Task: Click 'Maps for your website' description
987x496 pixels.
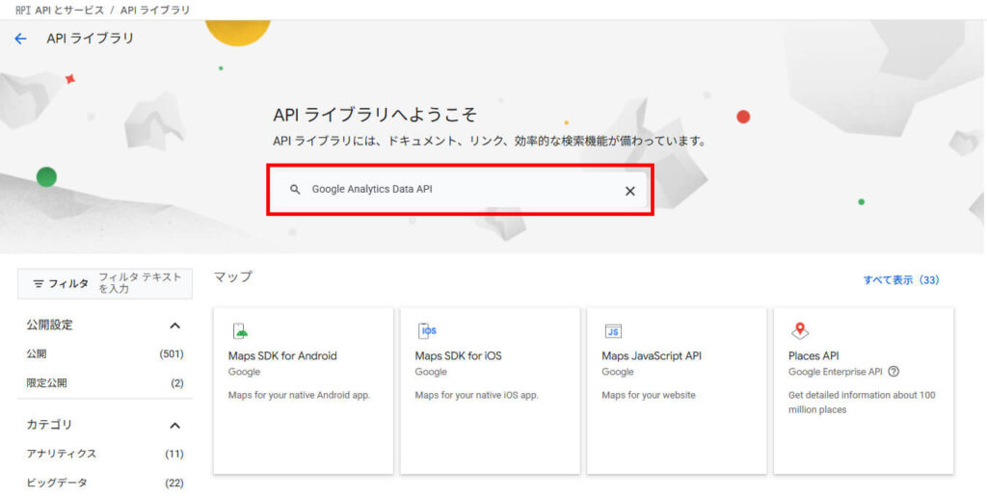Action: point(649,396)
